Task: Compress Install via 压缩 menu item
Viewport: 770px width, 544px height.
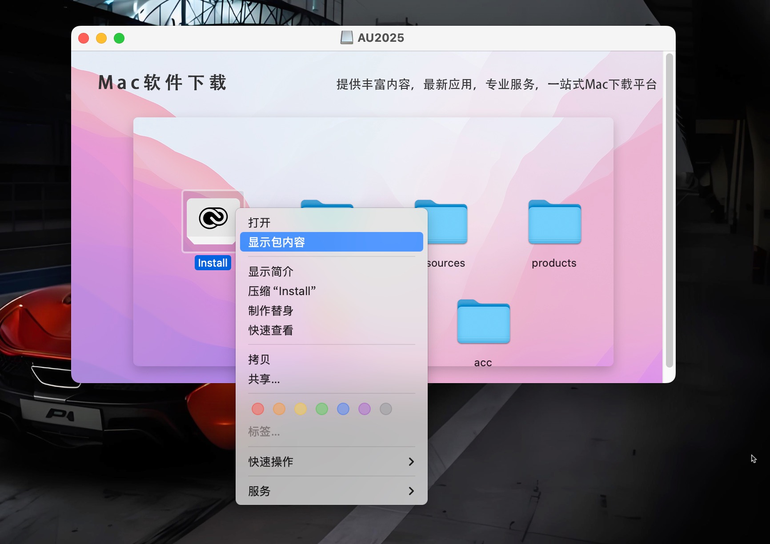Action: coord(282,291)
